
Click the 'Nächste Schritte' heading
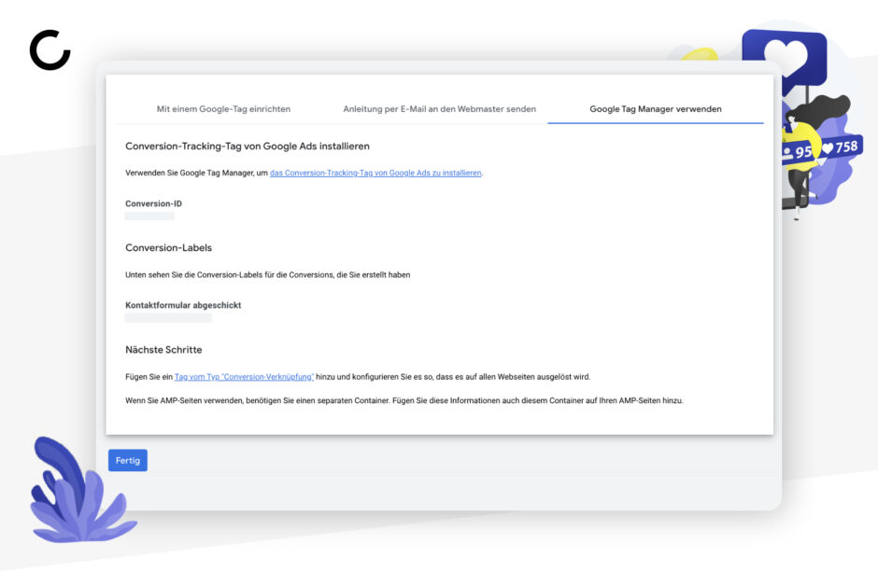point(163,350)
